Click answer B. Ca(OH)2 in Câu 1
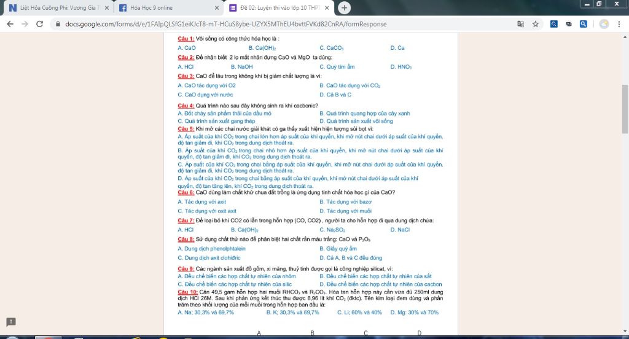This screenshot has width=629, height=339. click(x=262, y=48)
